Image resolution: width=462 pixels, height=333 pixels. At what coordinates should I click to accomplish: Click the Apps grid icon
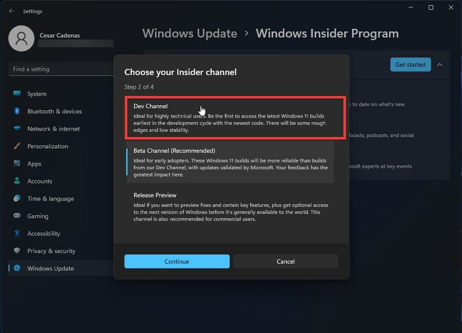[x=17, y=163]
